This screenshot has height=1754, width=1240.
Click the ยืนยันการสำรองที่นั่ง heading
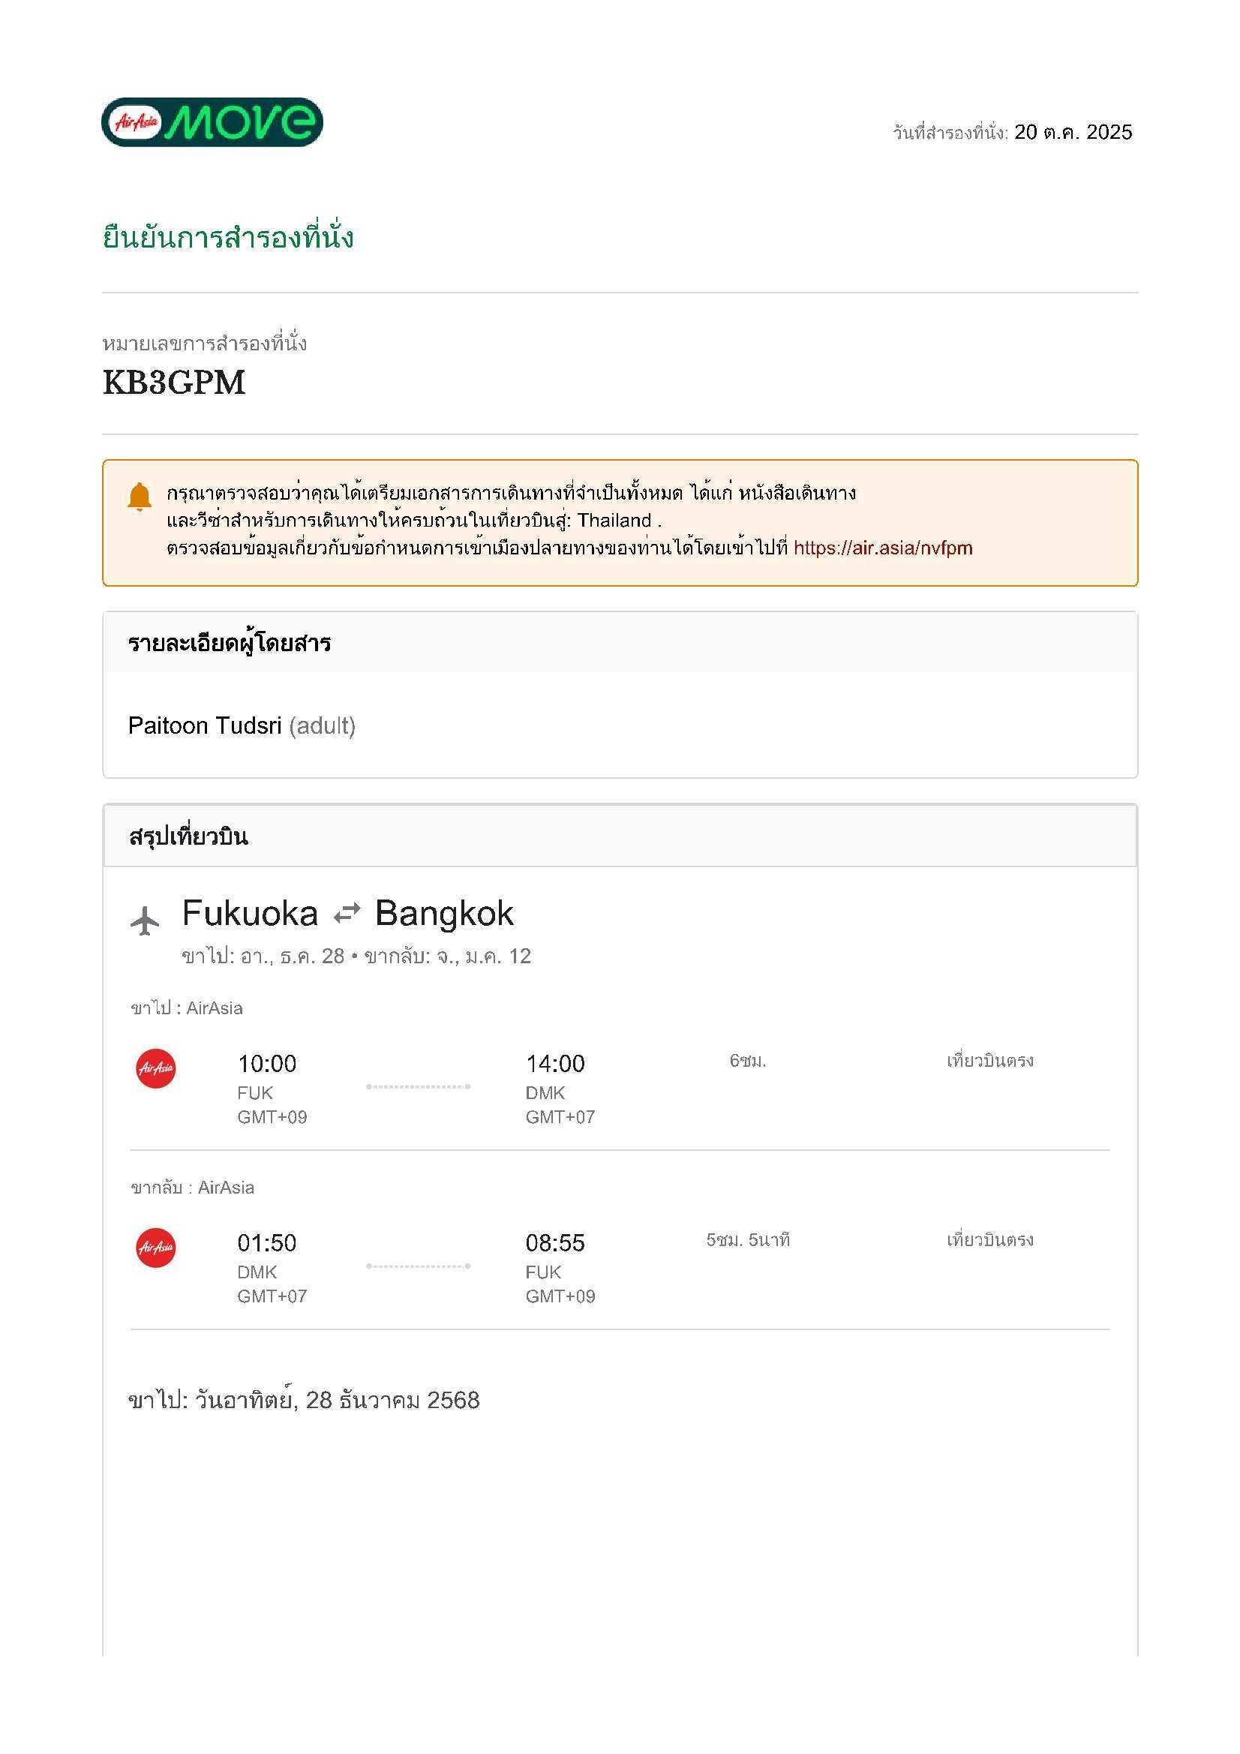[228, 238]
